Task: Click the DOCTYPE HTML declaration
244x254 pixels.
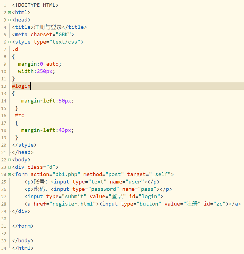Action: coord(35,5)
